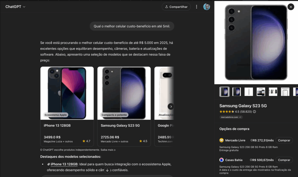Click the Casas Bahia store logo

coord(221,160)
